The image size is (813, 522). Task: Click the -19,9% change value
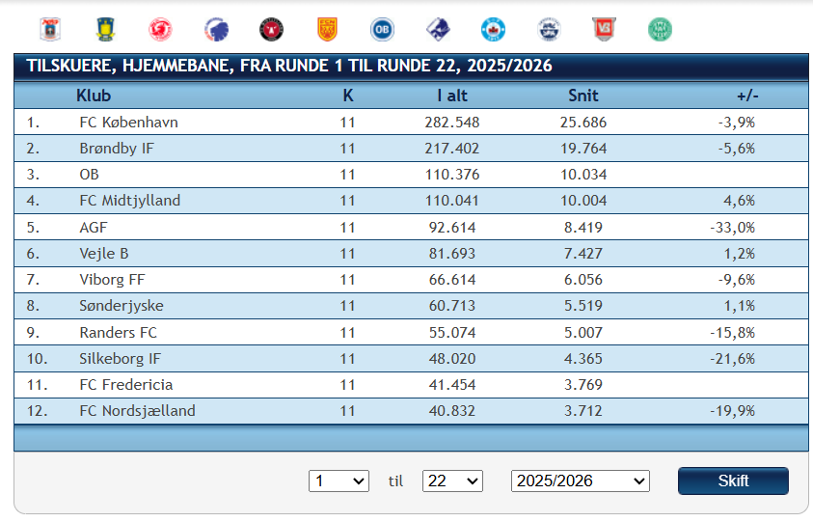[733, 410]
